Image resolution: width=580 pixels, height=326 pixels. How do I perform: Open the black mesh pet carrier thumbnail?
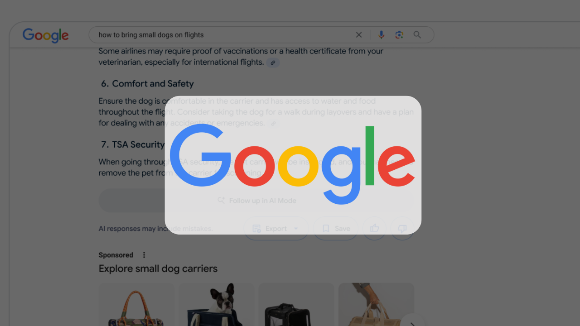[296, 304]
